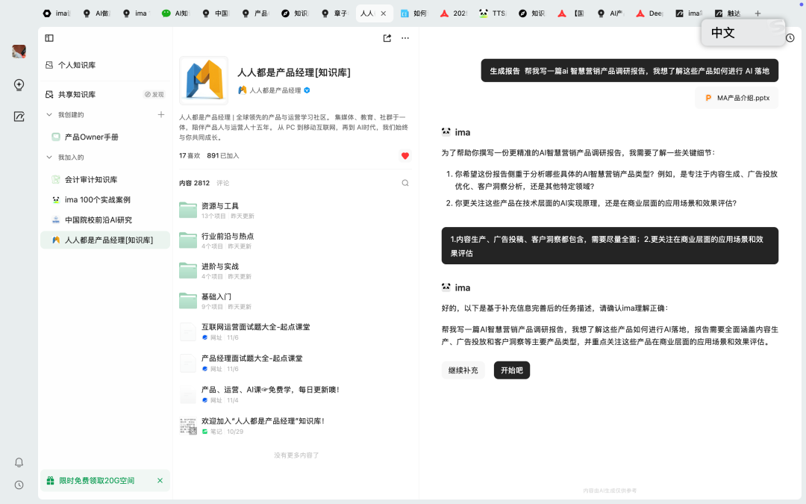Collapse the 我创建的 section
Image resolution: width=806 pixels, height=504 pixels.
pos(49,115)
